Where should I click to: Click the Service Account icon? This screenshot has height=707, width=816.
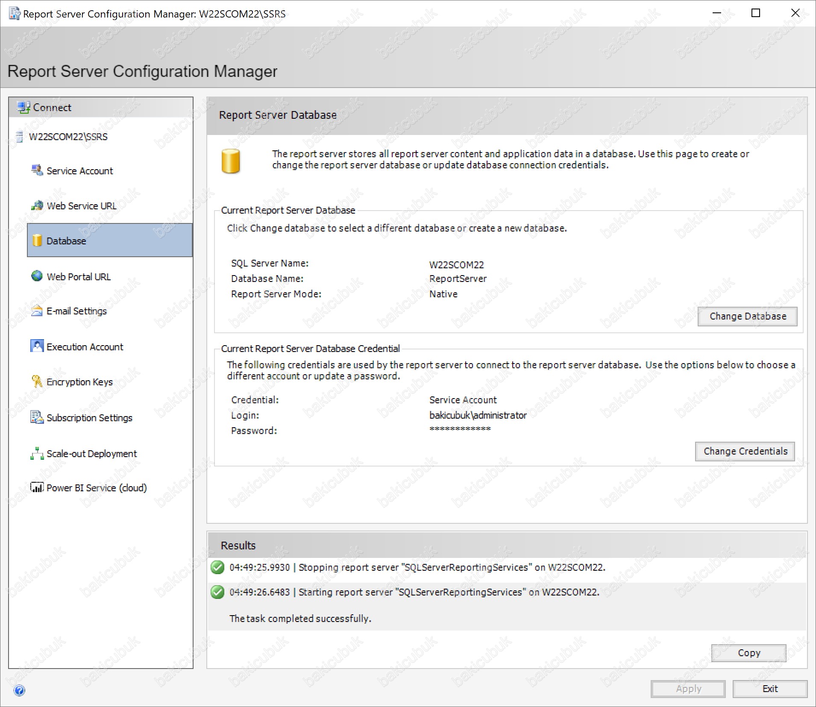coord(37,170)
